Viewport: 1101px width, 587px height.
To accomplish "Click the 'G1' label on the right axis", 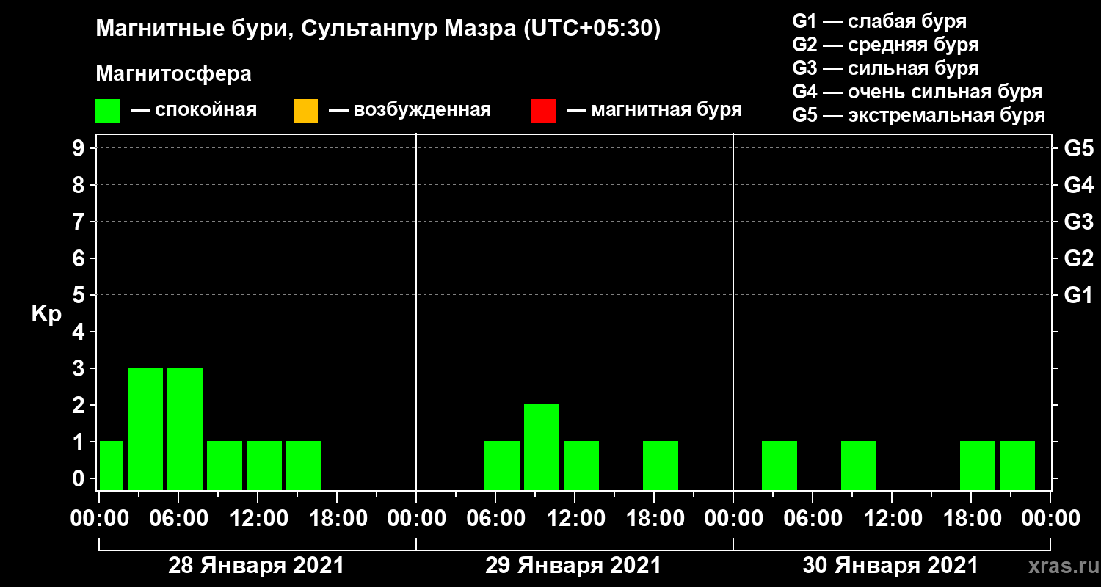I will tap(1079, 295).
